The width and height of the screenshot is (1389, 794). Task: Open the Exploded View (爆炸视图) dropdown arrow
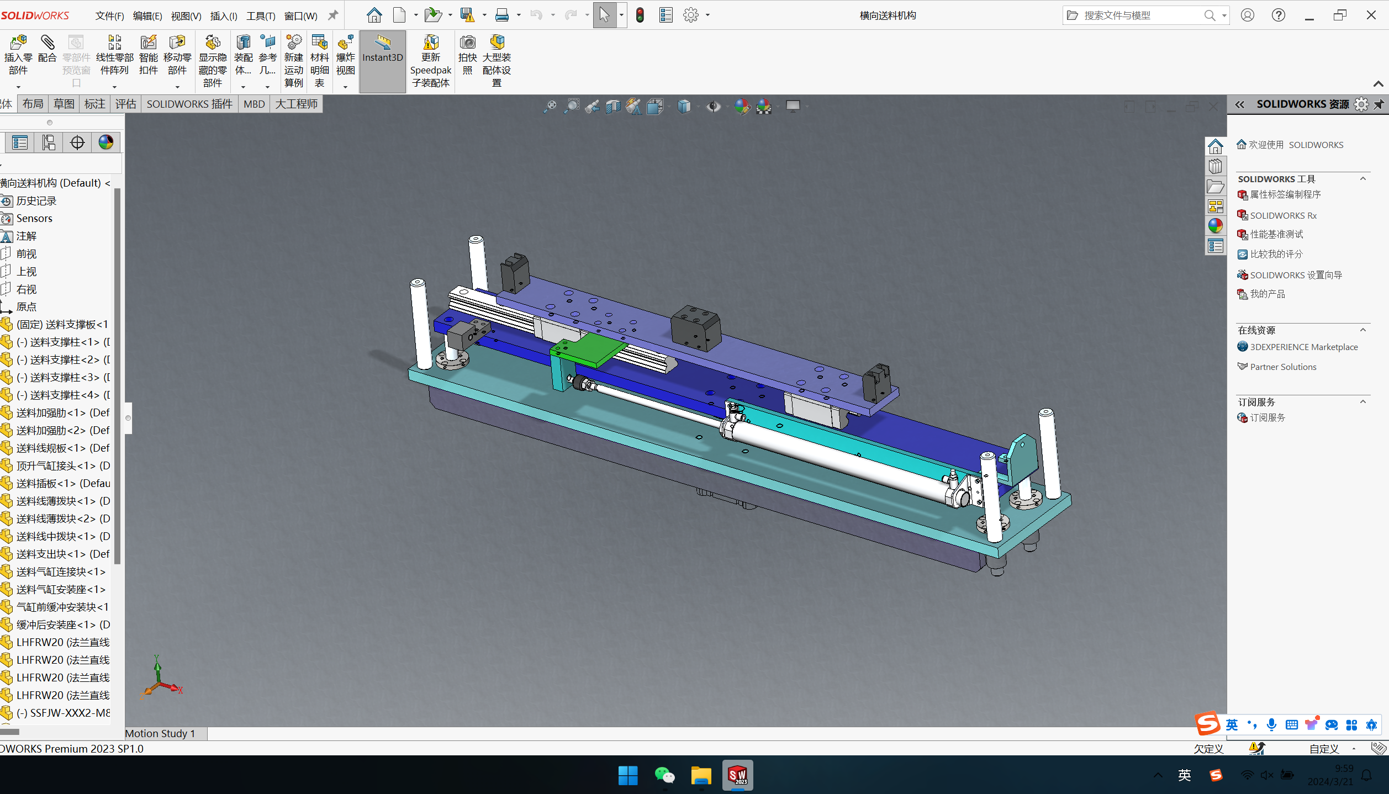(345, 87)
